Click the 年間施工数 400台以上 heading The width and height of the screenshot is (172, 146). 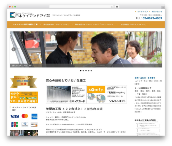[74, 109]
